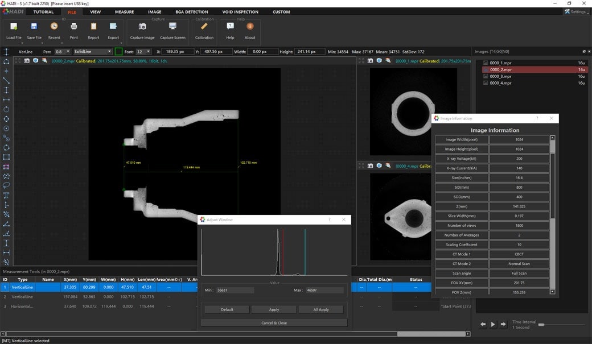Click the camera icon above the 0000_1.mpr viewport
Viewport: 592px width, 344px height.
(371, 61)
